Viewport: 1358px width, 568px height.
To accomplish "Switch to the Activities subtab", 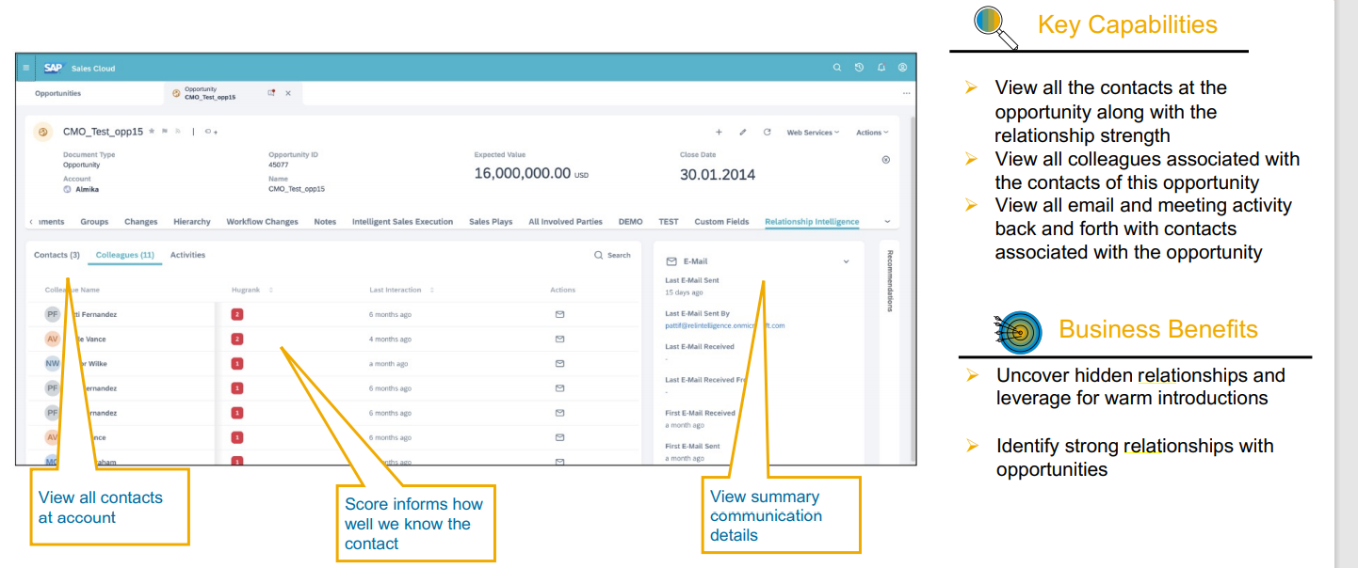I will 187,255.
